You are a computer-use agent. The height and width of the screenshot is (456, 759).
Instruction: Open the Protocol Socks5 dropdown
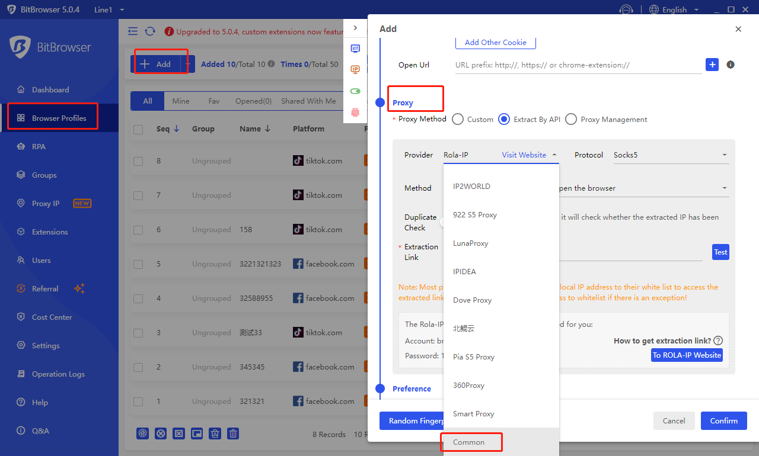[671, 155]
